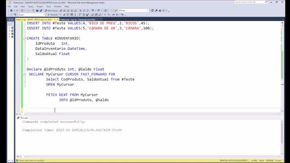Screen dimensions: 290x163
Task: Open the View menu
Action: [x=23, y=6]
